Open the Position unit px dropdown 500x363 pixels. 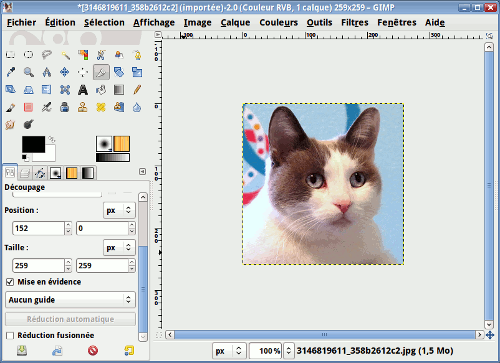118,210
